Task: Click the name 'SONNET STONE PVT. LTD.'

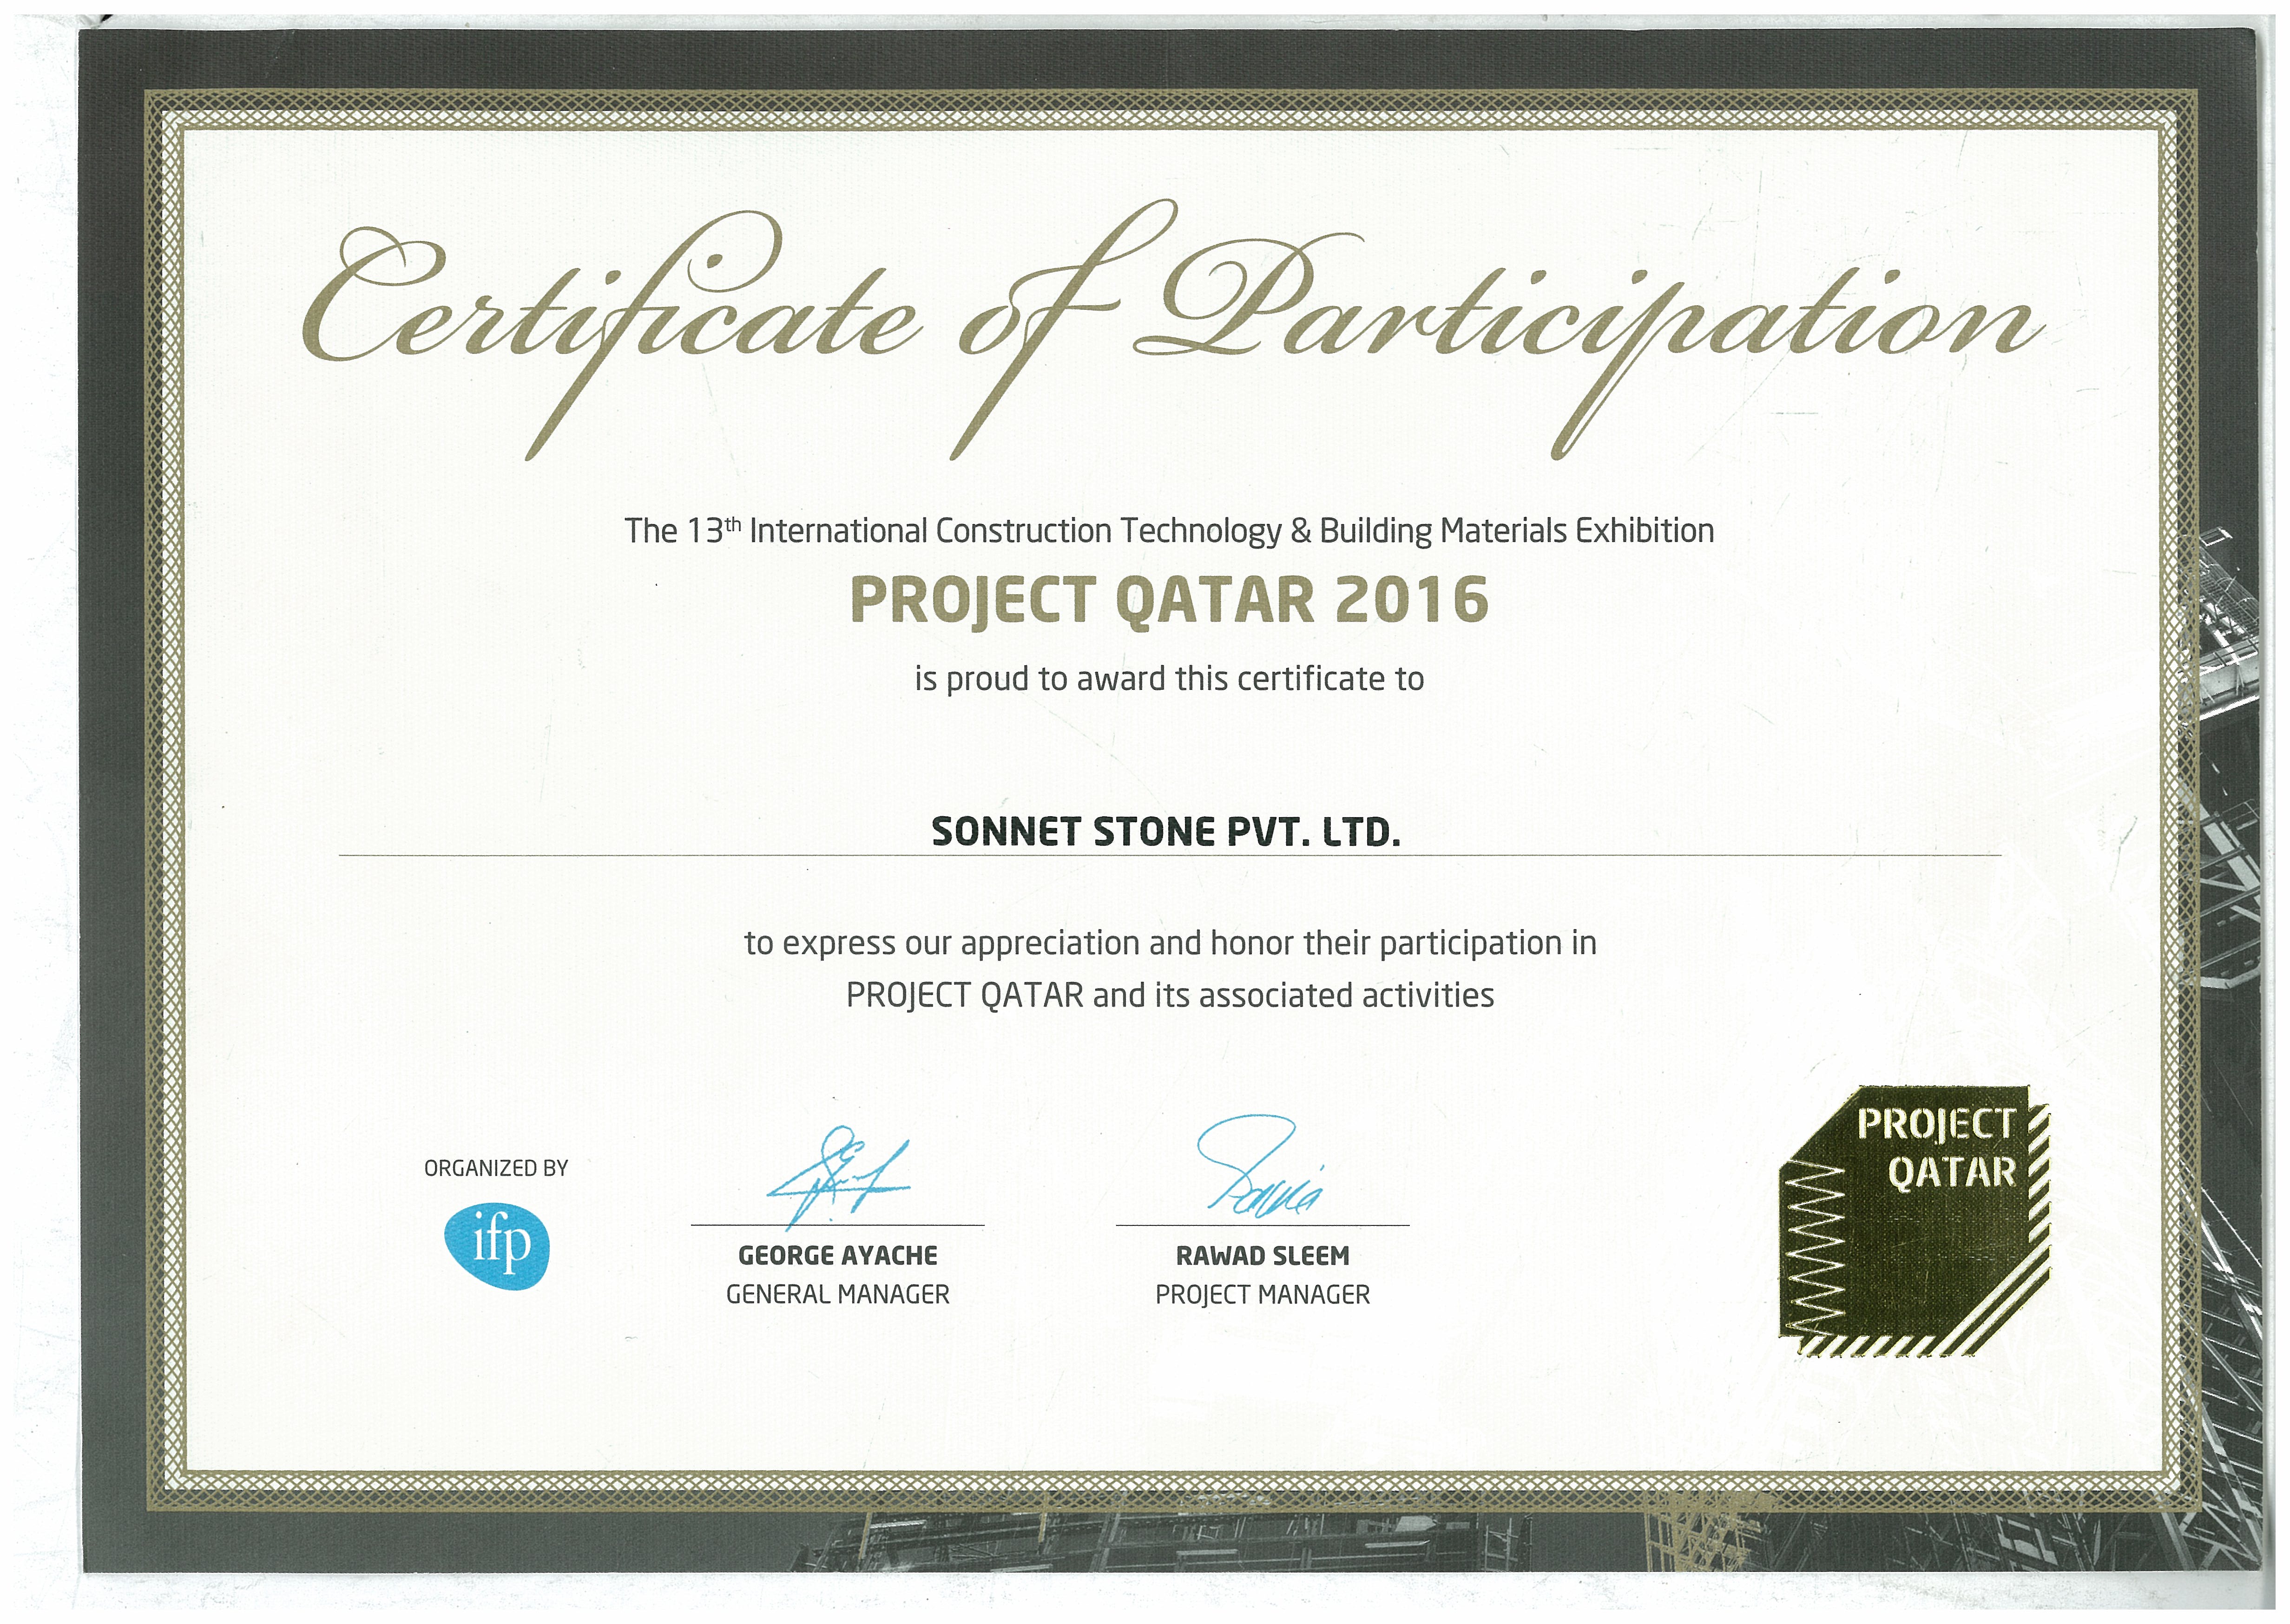Action: (x=1165, y=832)
